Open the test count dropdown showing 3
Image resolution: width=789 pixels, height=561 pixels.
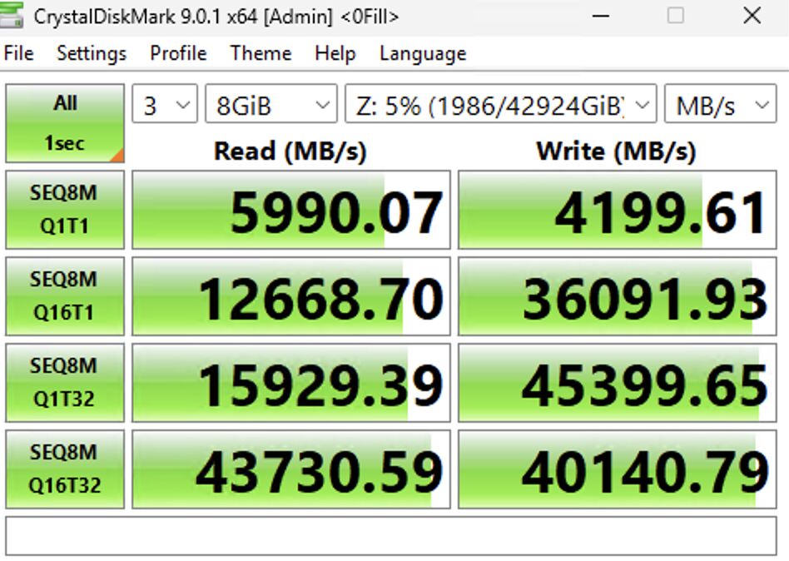[x=164, y=104]
